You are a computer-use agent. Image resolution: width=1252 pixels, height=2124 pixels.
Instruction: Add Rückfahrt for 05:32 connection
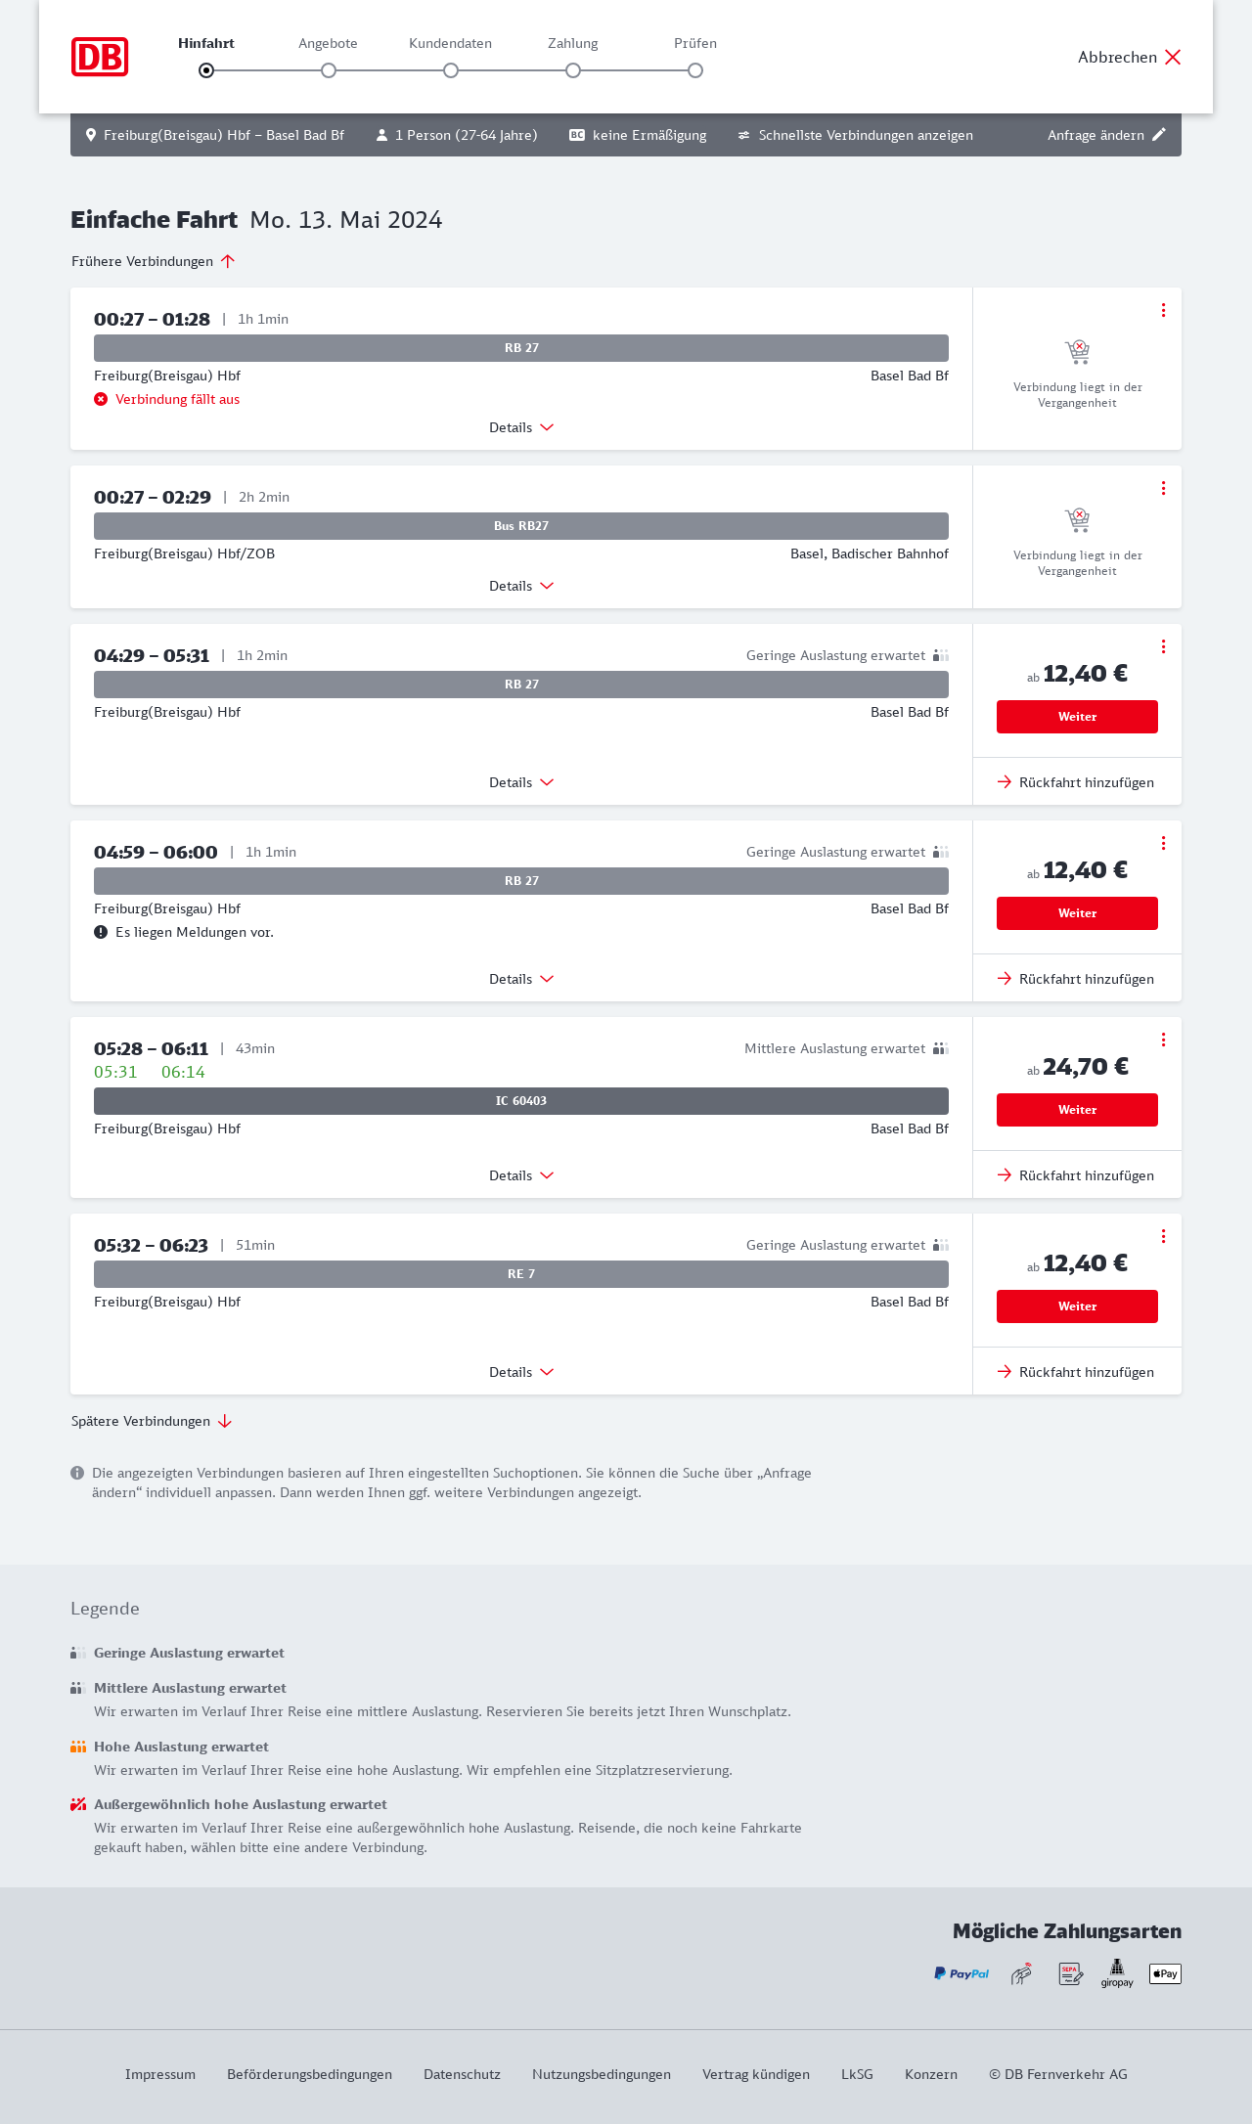tap(1076, 1372)
